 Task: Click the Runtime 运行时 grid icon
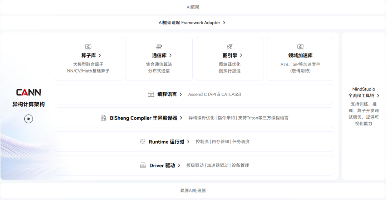coord(142,142)
